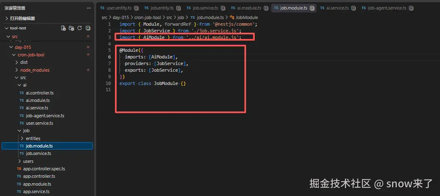Viewport: 440px width, 196px height.
Task: Open app.service.ts in the explorer
Action: (36, 191)
